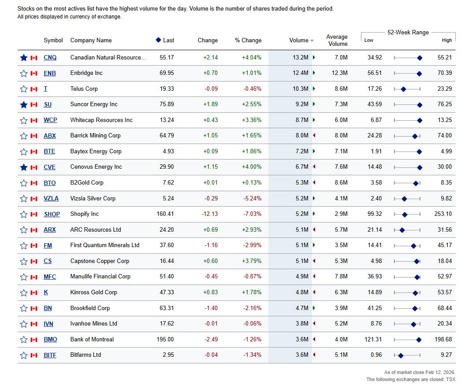Click the 13.2M volume cell

301,57
